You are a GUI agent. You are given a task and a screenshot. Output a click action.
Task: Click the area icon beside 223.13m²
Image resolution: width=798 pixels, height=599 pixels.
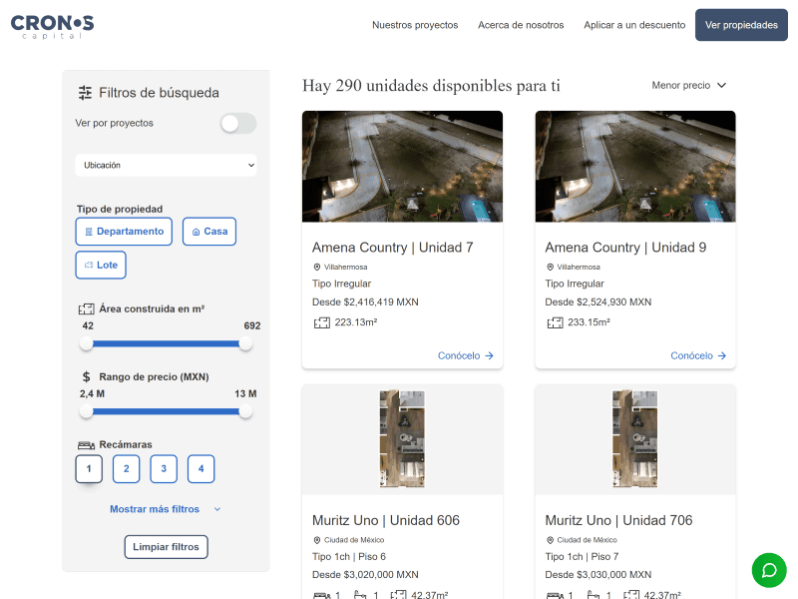click(321, 322)
